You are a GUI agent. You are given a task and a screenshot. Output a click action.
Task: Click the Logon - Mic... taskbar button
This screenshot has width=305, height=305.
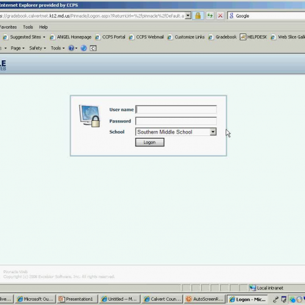(248, 300)
